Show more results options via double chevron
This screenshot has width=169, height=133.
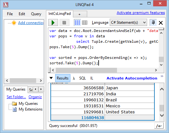162,76
